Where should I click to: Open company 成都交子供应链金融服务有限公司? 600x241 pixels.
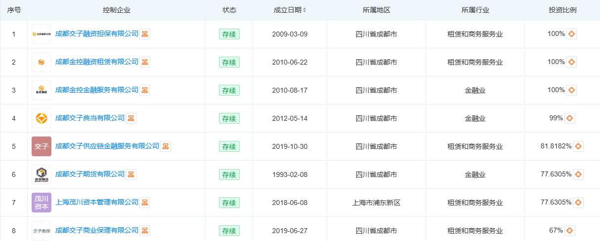(107, 146)
